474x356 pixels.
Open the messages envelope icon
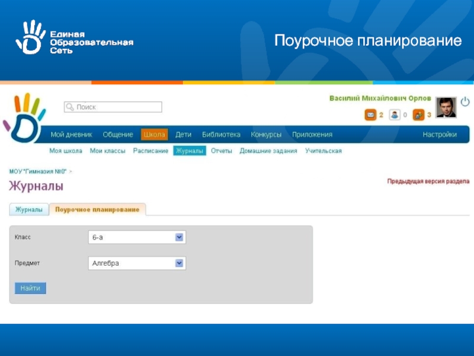[370, 115]
